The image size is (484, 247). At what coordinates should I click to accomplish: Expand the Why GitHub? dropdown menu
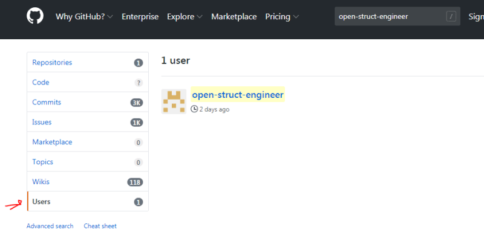coord(84,17)
